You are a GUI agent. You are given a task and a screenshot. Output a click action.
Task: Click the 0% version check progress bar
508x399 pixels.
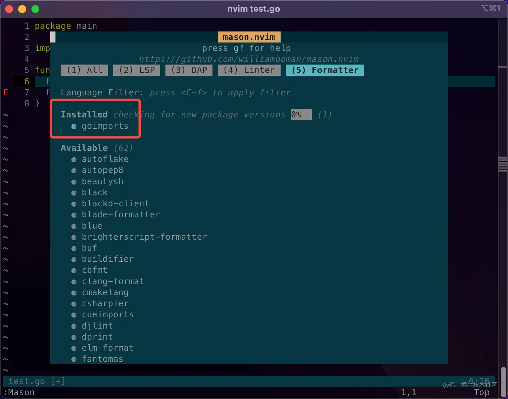tap(301, 114)
